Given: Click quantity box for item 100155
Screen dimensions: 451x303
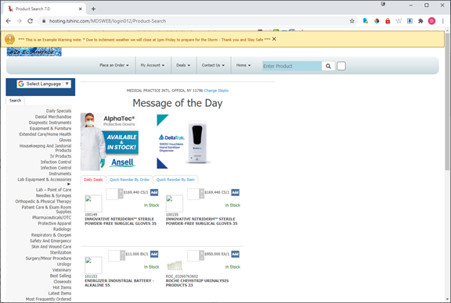Looking at the screenshot, I should 193,194.
